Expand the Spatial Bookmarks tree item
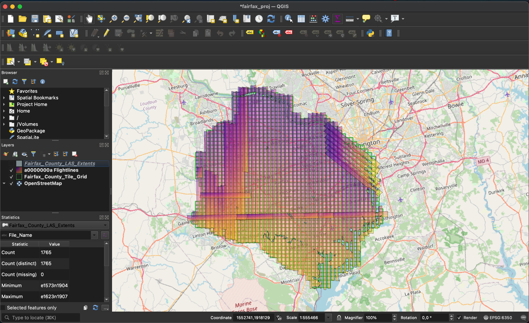Viewport: 529px width, 323px height. [x=4, y=98]
